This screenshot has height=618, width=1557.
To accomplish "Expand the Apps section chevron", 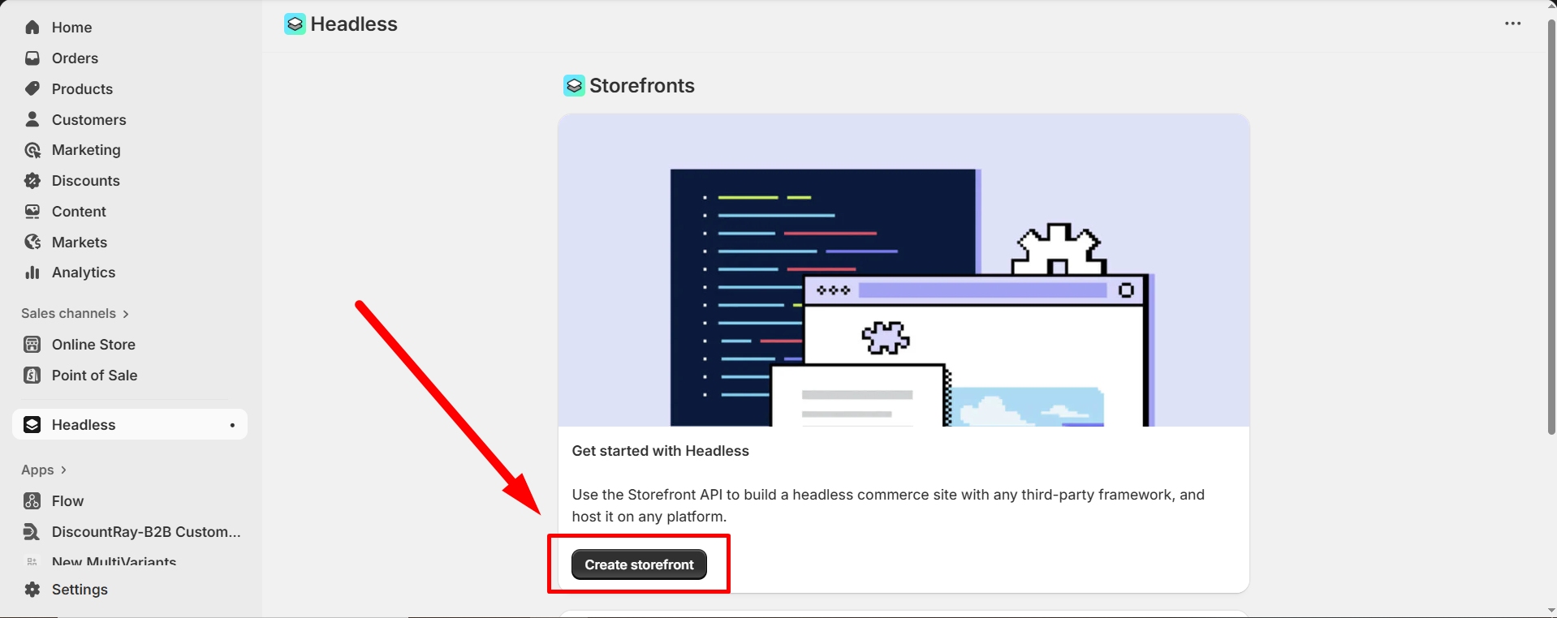I will [x=63, y=470].
